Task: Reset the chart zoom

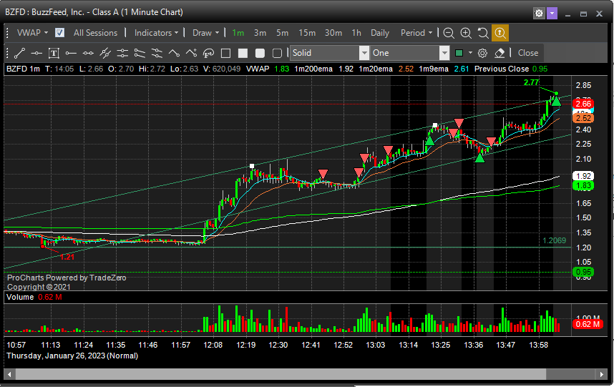Action: coord(483,33)
